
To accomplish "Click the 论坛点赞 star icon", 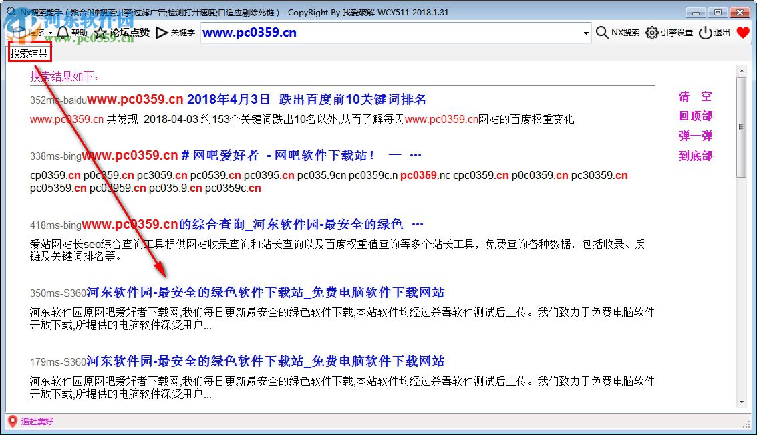I will (99, 32).
